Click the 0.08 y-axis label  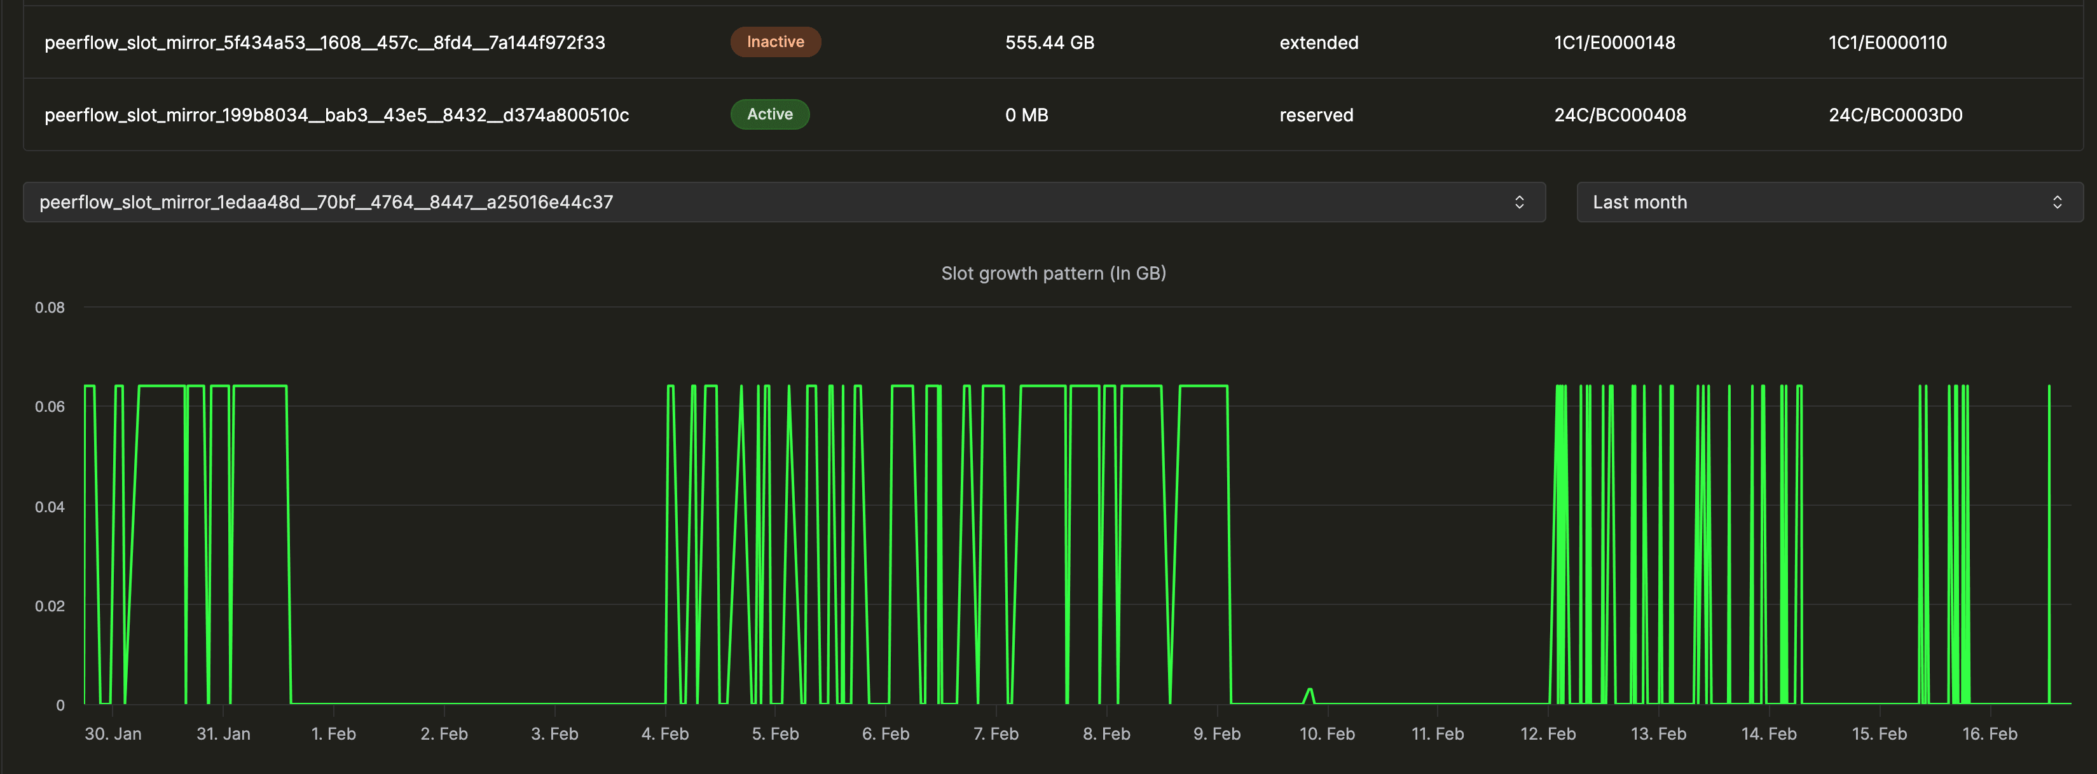[50, 307]
